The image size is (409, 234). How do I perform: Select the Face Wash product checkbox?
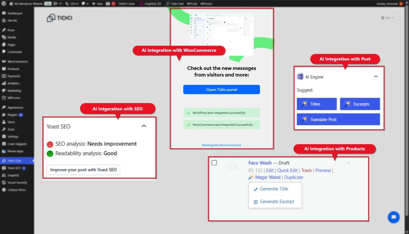pyautogui.click(x=214, y=163)
